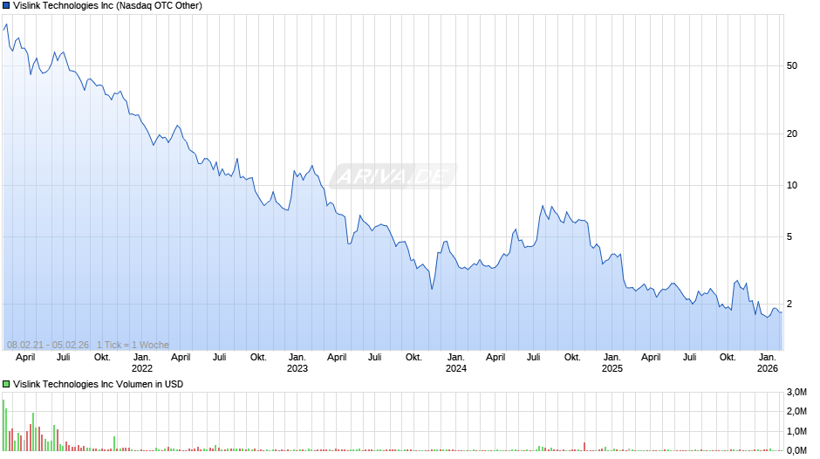820x459 pixels.
Task: Click the 'Jan. 2023' time axis label
Action: [x=297, y=363]
